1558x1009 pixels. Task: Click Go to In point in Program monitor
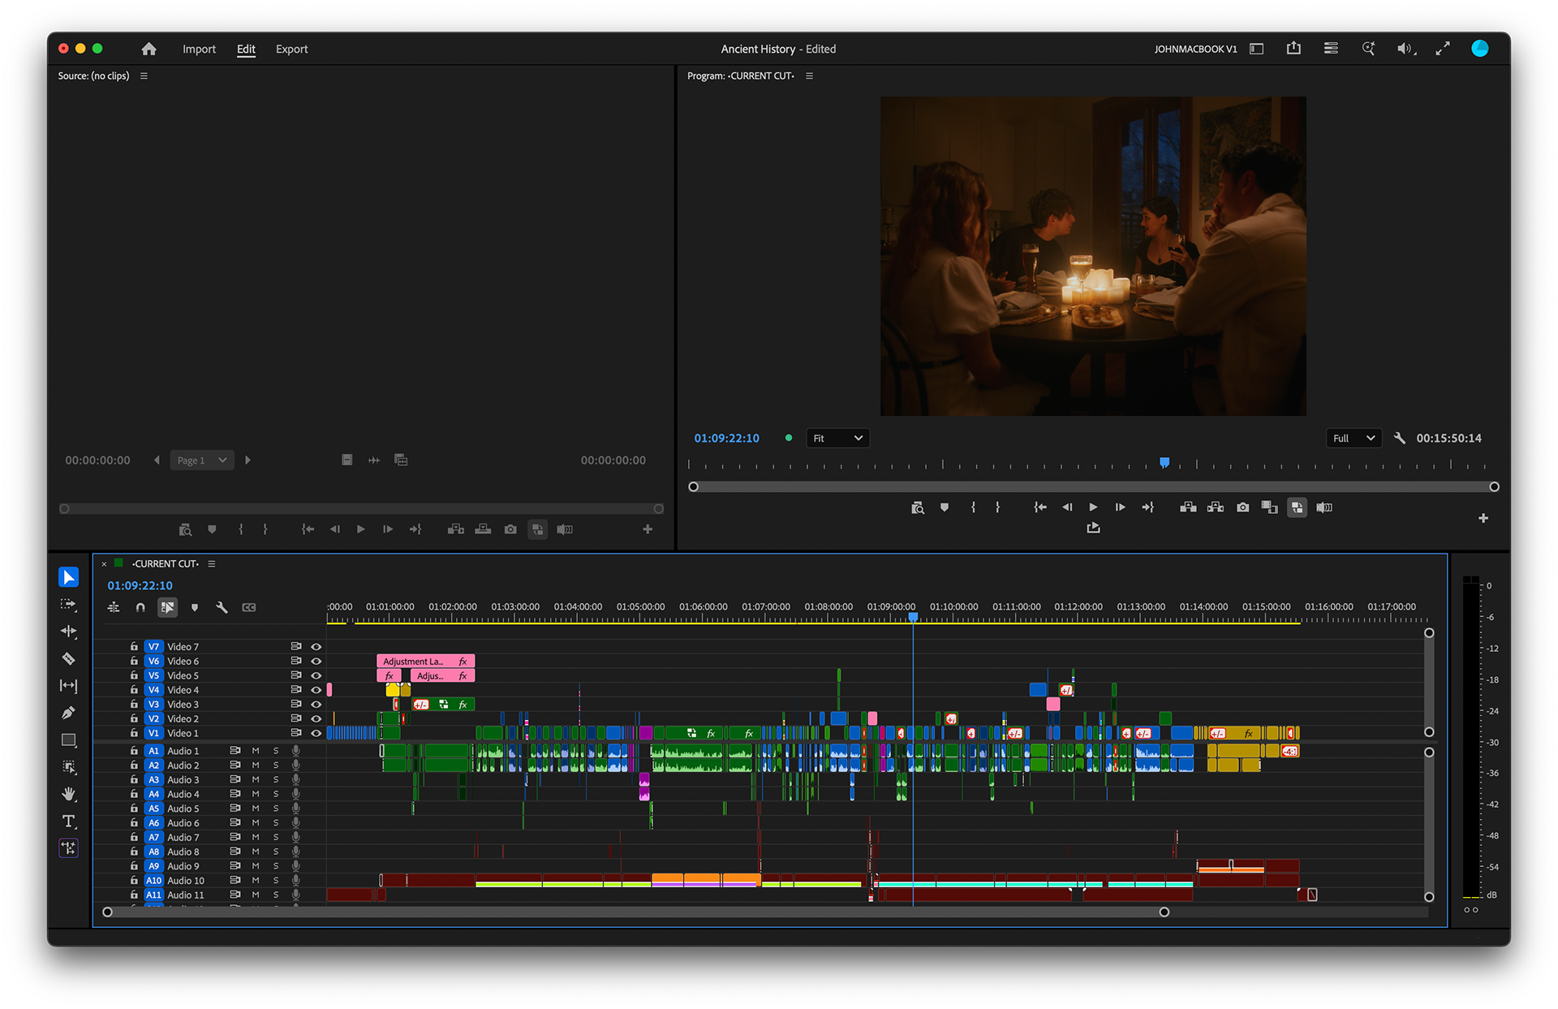[x=1039, y=507]
